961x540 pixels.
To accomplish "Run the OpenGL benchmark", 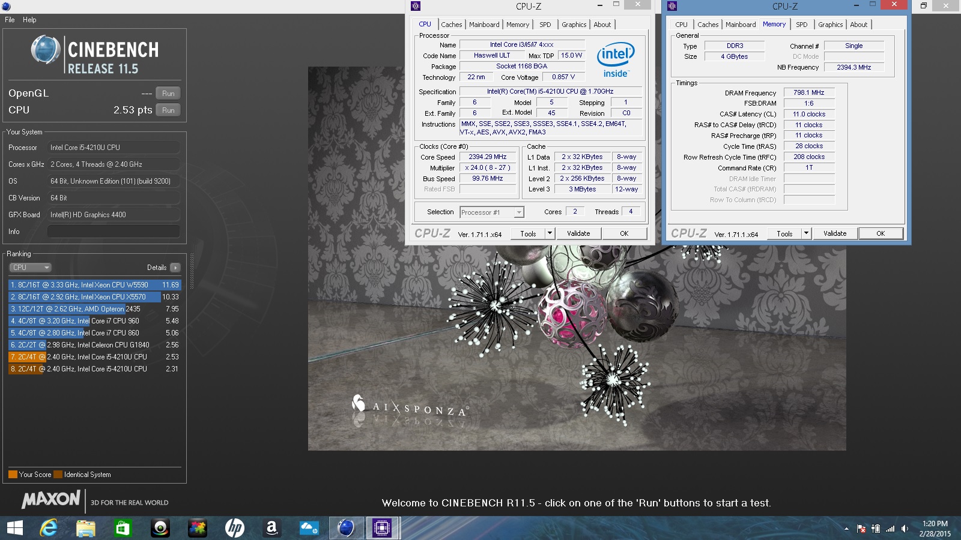I will (x=168, y=94).
